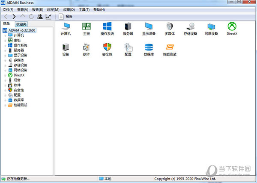The width and height of the screenshot is (257, 183).
Task: Click the AIDA64 Business title bar icon
Action: tap(3, 3)
